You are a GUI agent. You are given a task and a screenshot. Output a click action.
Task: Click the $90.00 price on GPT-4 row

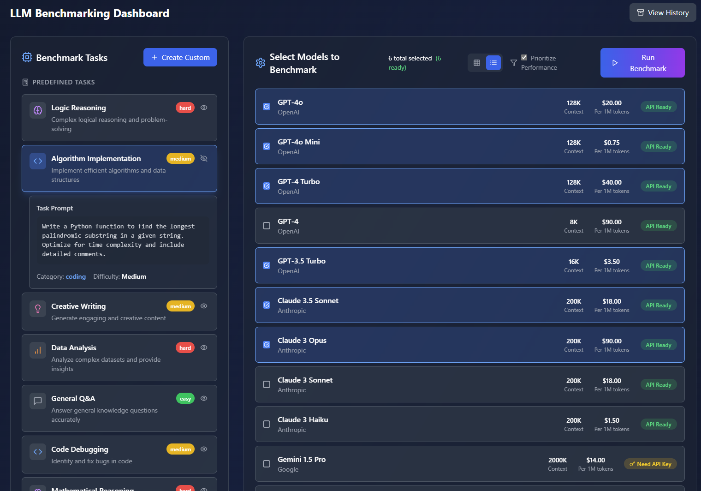(x=612, y=222)
